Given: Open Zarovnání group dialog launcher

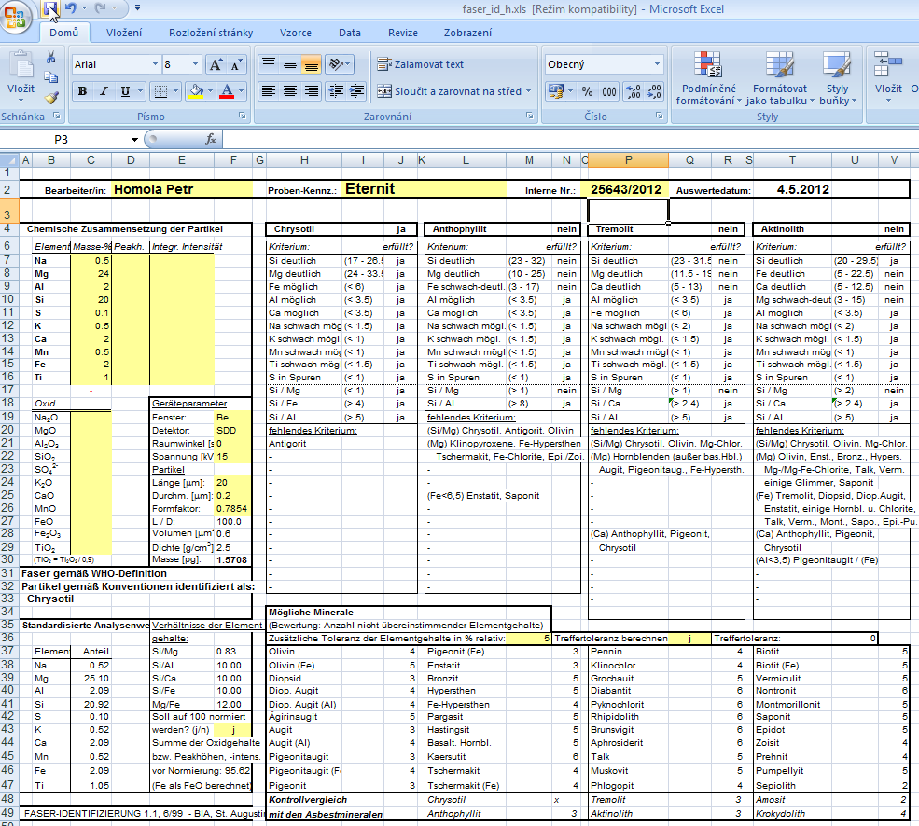Looking at the screenshot, I should click(530, 116).
